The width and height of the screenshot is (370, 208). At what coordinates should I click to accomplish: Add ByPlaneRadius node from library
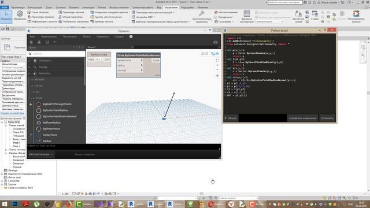pos(51,122)
